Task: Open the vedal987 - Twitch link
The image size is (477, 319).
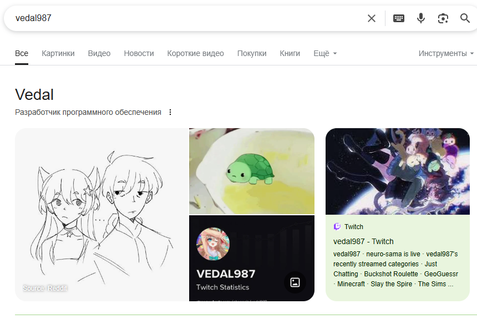Action: pyautogui.click(x=363, y=241)
